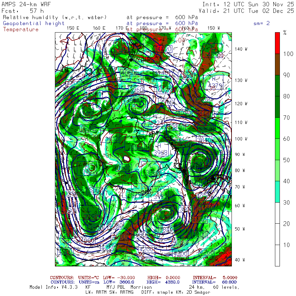Click the "130 W" longitude label
The image size is (296, 296).
(x=241, y=81)
